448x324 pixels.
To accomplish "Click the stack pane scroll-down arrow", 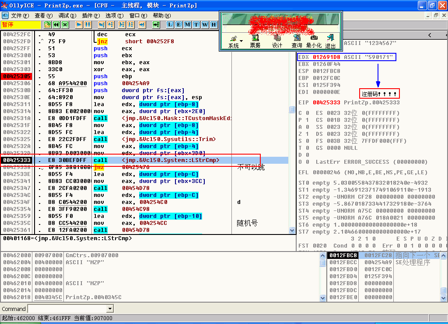I will 444,298.
